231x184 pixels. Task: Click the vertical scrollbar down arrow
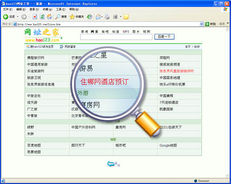coord(227,176)
